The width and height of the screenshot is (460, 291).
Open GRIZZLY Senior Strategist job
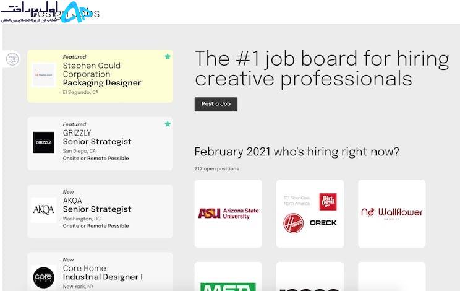(x=97, y=142)
